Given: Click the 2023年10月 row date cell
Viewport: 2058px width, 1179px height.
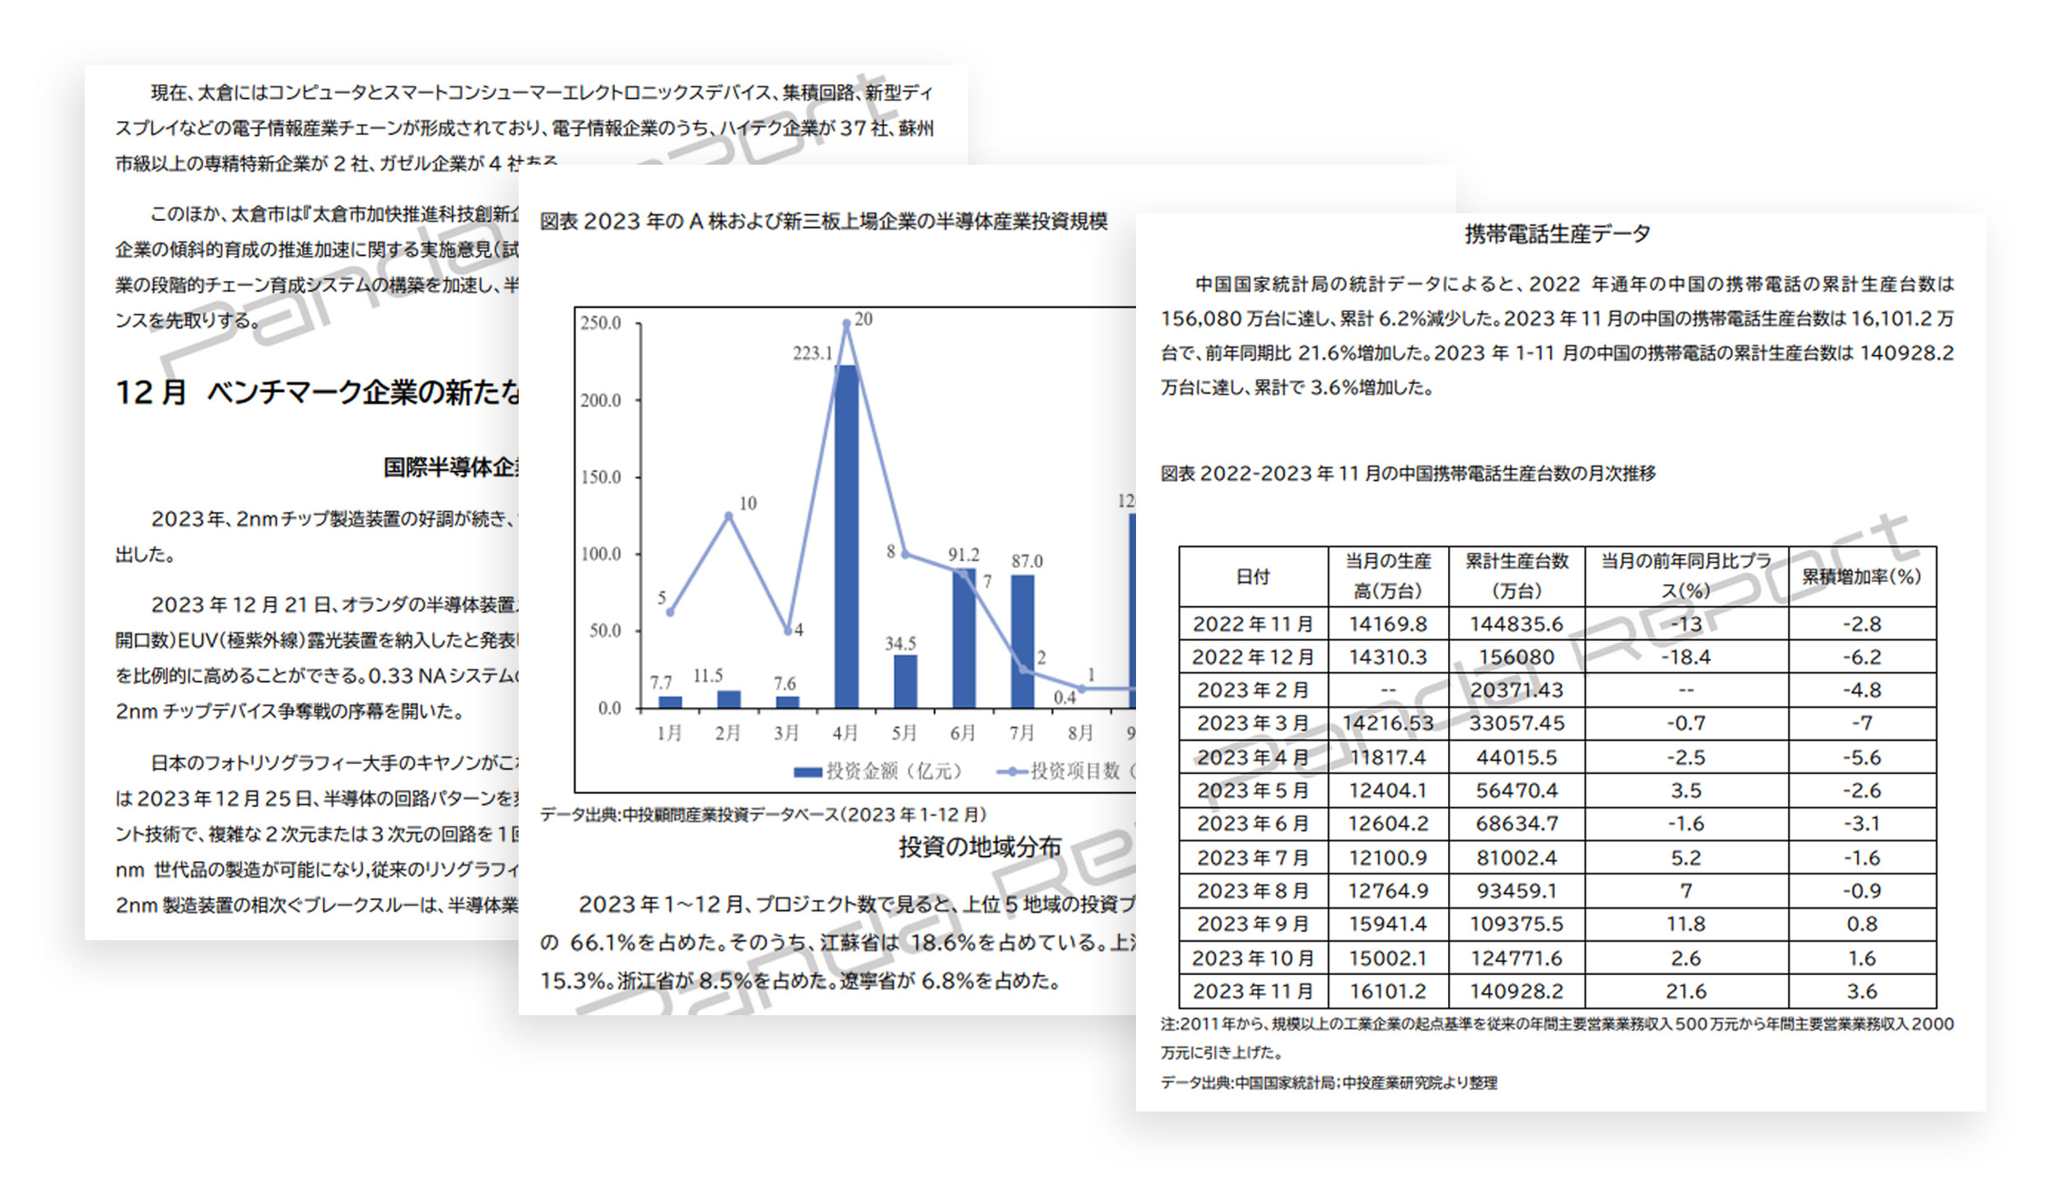Looking at the screenshot, I should pos(1253,958).
